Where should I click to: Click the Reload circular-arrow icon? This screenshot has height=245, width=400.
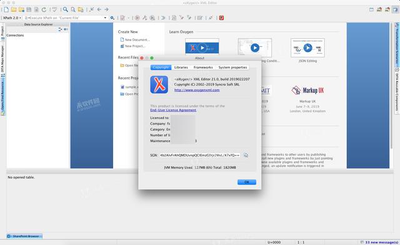(x=44, y=10)
